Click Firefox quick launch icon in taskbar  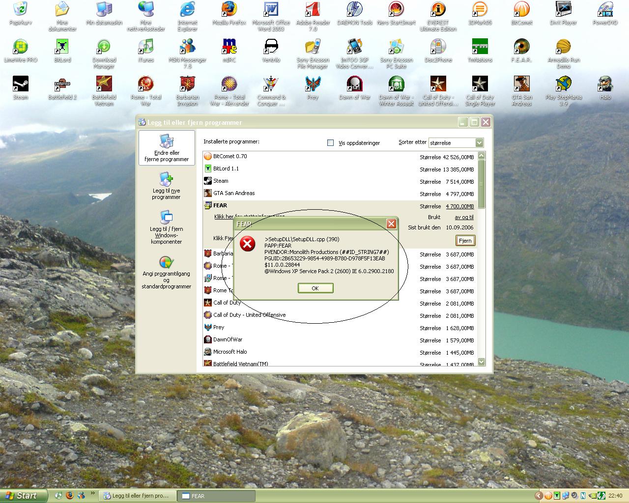tap(70, 496)
